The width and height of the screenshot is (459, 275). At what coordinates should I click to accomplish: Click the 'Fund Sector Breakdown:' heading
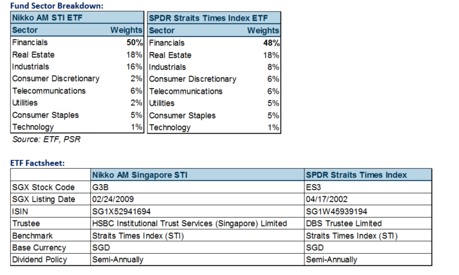[x=57, y=6]
